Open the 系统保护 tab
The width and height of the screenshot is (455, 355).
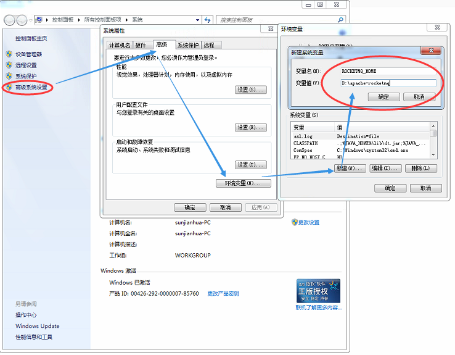(188, 45)
